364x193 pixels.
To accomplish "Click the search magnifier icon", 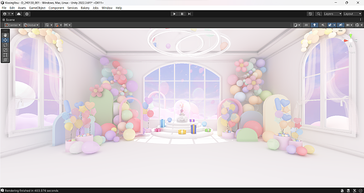I will click(x=318, y=14).
